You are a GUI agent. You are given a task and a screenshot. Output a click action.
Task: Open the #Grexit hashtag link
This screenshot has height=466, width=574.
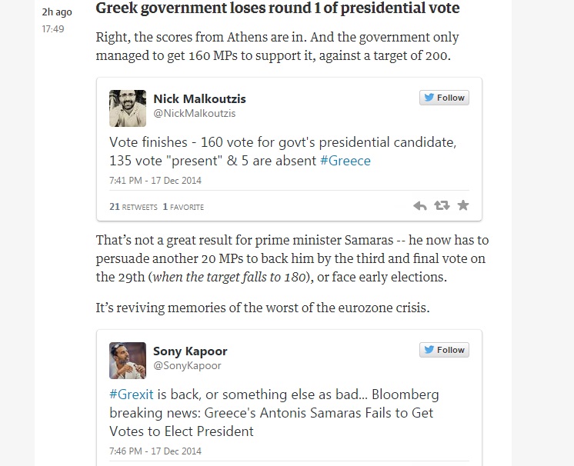[132, 394]
